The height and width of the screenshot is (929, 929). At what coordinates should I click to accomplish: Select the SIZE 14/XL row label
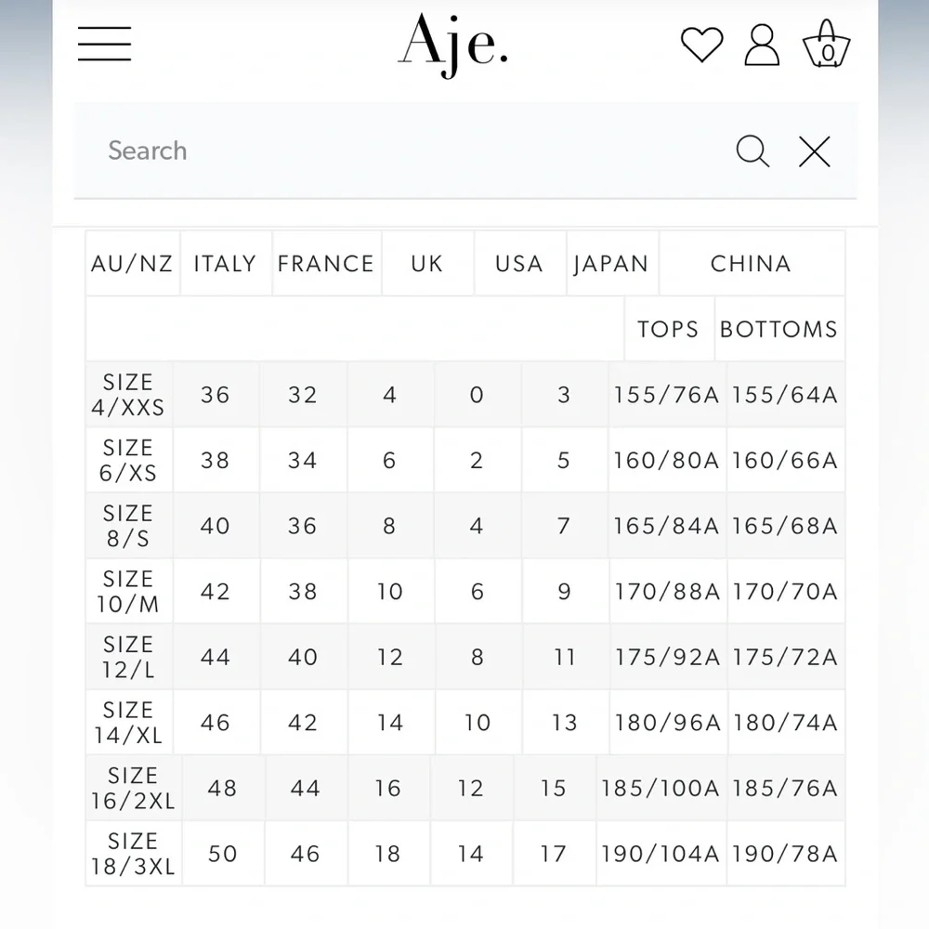tap(128, 722)
